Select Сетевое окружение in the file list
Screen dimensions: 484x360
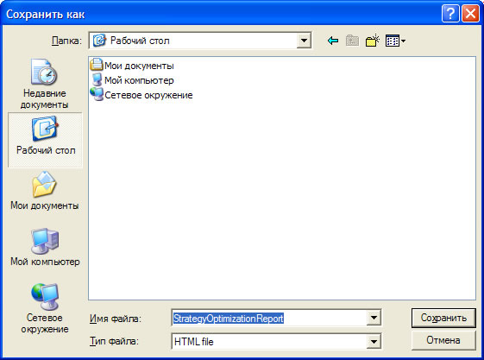click(x=141, y=95)
